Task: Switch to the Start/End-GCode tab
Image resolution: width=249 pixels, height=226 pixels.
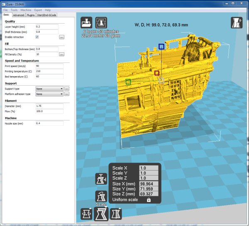Action: 46,15
